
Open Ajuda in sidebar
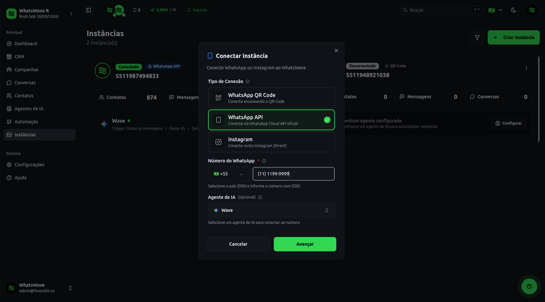(x=39, y=178)
